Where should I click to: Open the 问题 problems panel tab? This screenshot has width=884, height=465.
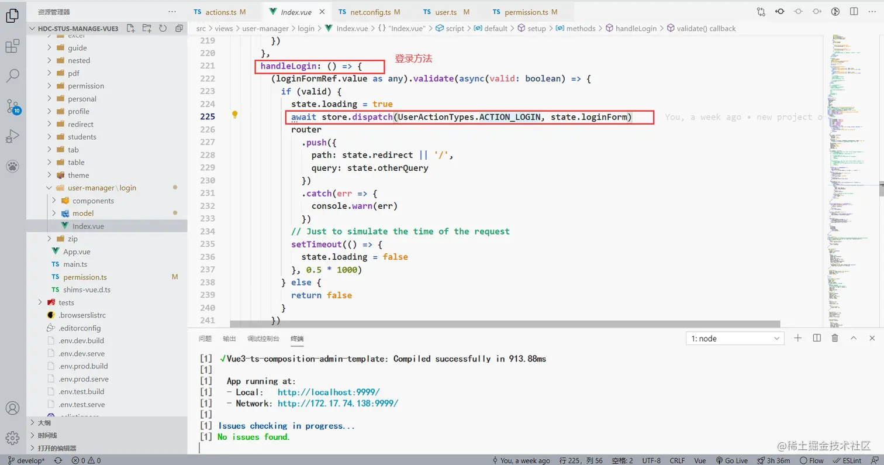(x=205, y=338)
